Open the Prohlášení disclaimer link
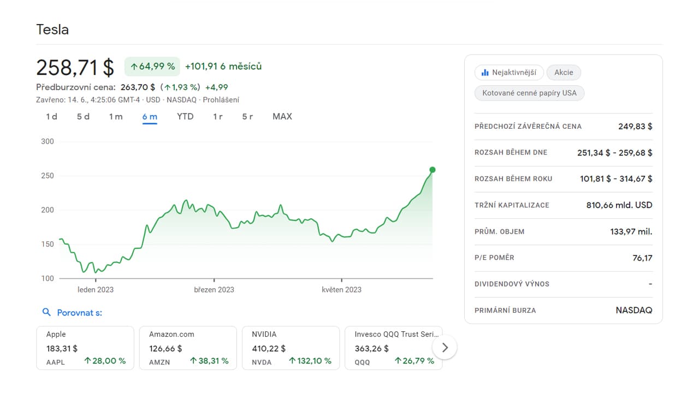The height and width of the screenshot is (393, 699). [x=221, y=100]
